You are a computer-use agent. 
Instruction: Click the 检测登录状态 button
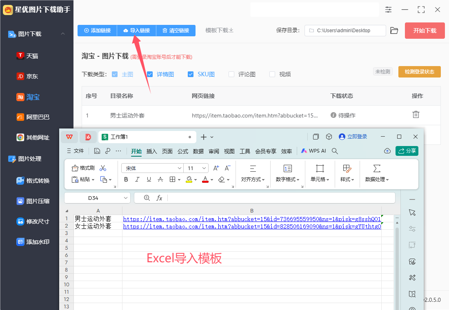(x=419, y=72)
